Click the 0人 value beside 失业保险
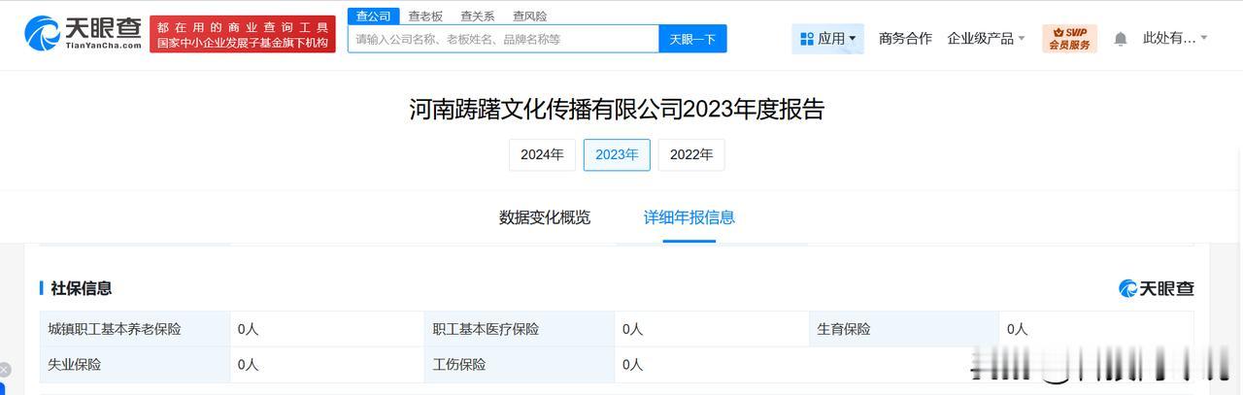Image resolution: width=1243 pixels, height=395 pixels. click(248, 365)
